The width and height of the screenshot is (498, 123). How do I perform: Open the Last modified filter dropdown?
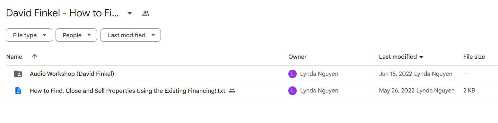(x=131, y=35)
